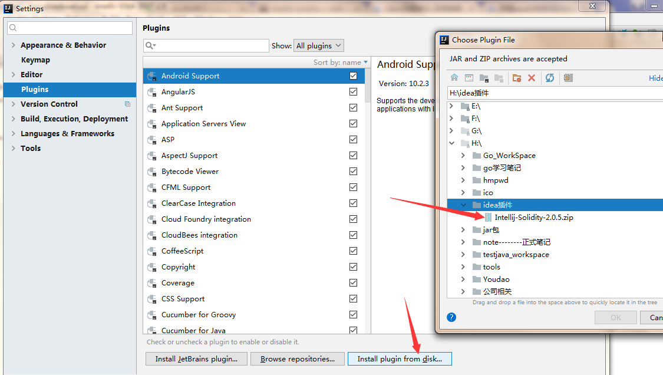Click the plugins search field
663x375 pixels.
(206, 46)
